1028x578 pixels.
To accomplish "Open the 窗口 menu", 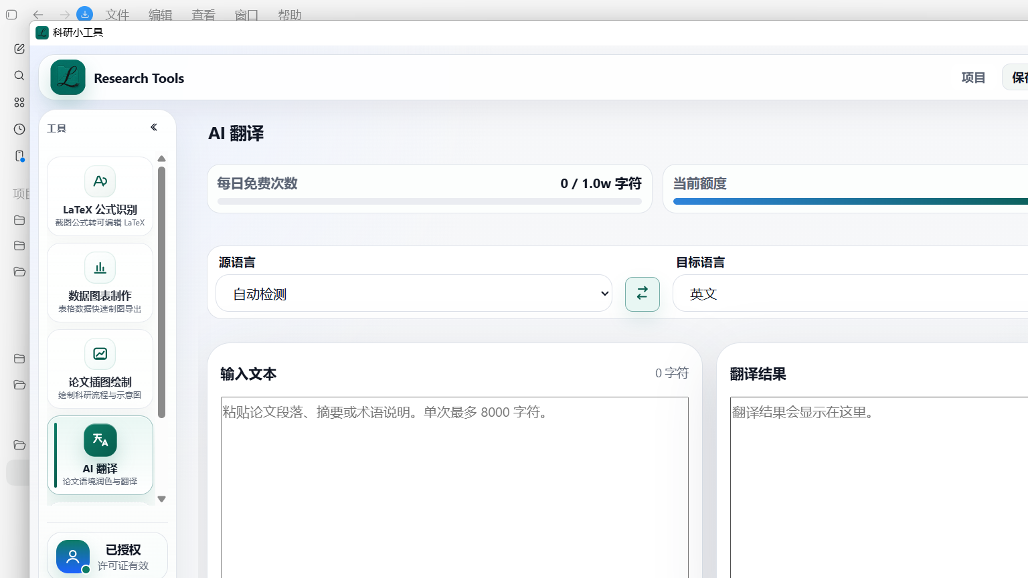I will click(246, 15).
